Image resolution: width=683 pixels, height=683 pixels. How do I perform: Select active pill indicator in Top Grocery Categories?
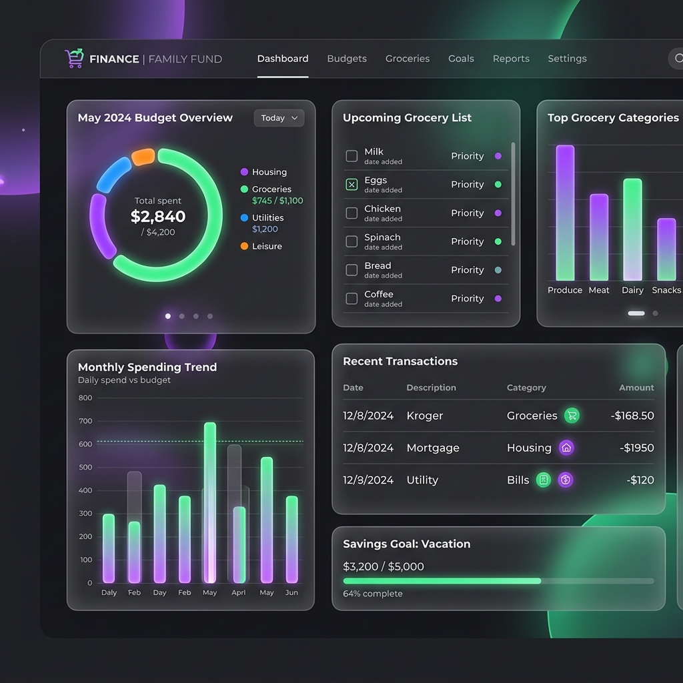click(x=636, y=313)
